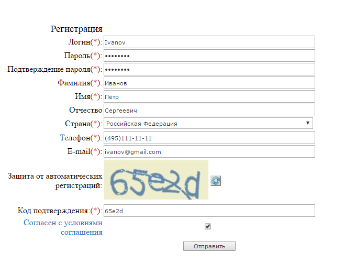Click the Отчество field with Сергеевич

pyautogui.click(x=209, y=110)
